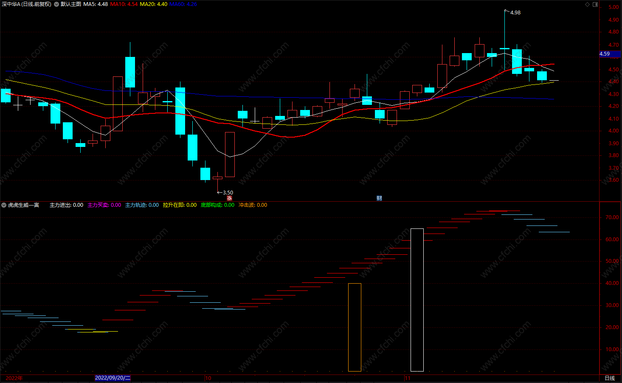Click the tall white indicator bar
This screenshot has width=622, height=383.
tap(417, 300)
